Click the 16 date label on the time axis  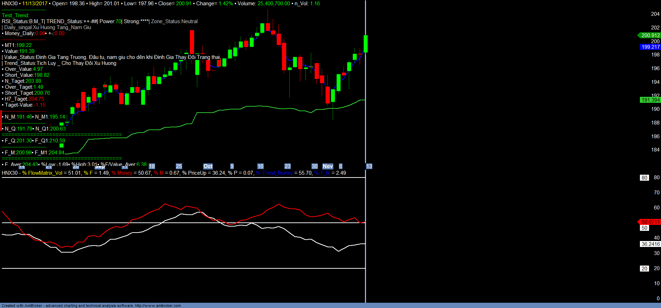260,166
